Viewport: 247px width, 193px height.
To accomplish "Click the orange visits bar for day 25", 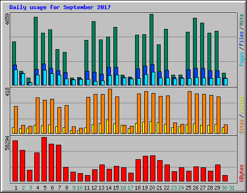I will [x=190, y=112].
